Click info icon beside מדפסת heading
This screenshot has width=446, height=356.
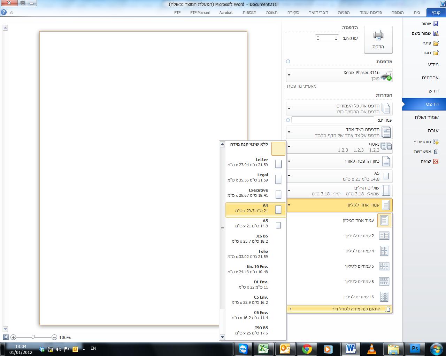pos(288,61)
